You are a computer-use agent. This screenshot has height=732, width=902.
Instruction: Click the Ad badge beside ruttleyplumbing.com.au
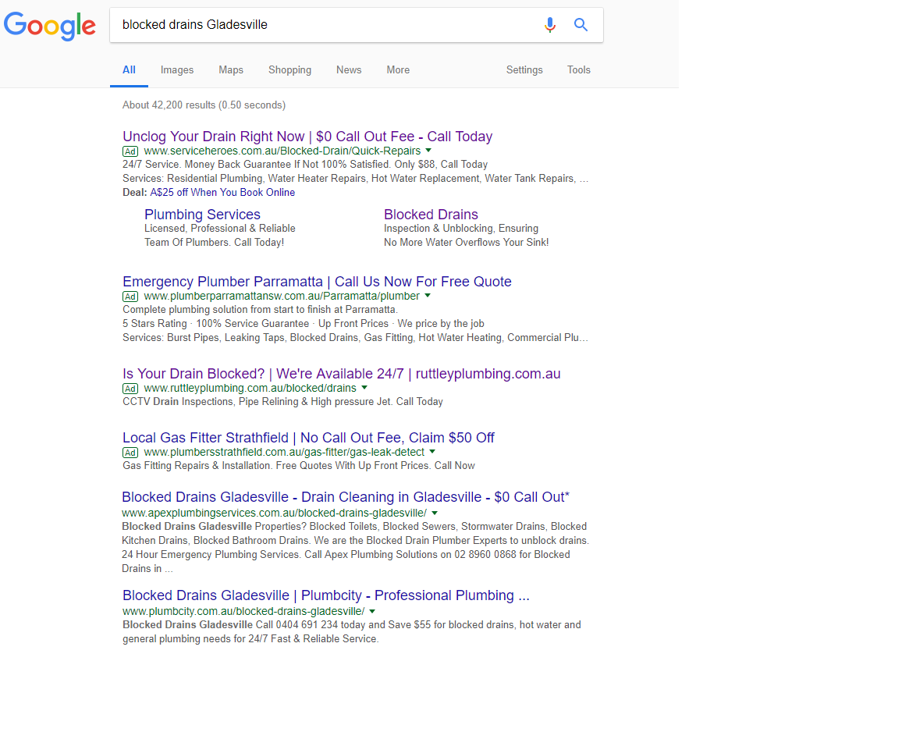130,389
